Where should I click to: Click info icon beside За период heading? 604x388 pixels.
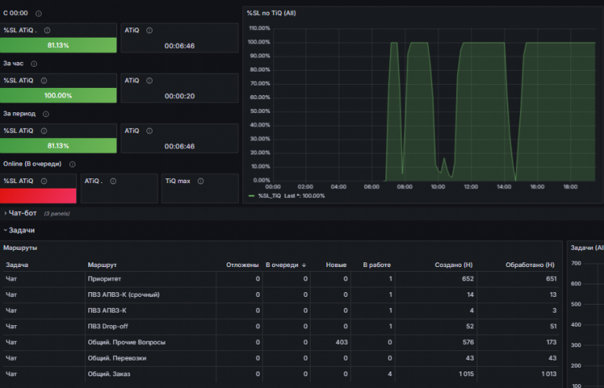[x=46, y=114]
